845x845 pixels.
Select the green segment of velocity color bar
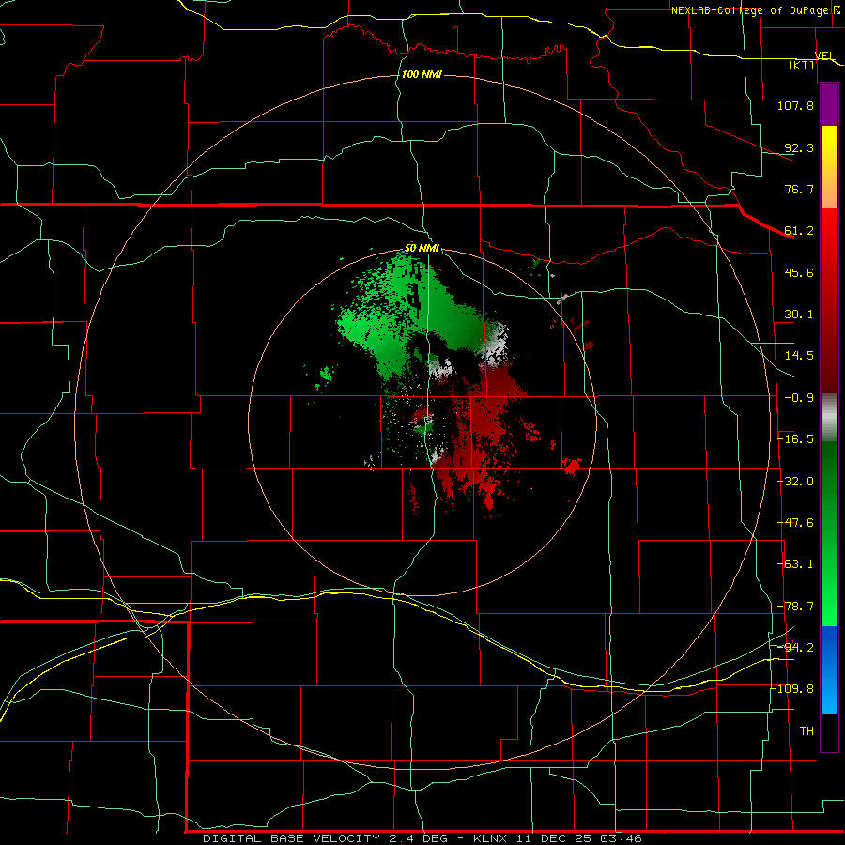829,533
